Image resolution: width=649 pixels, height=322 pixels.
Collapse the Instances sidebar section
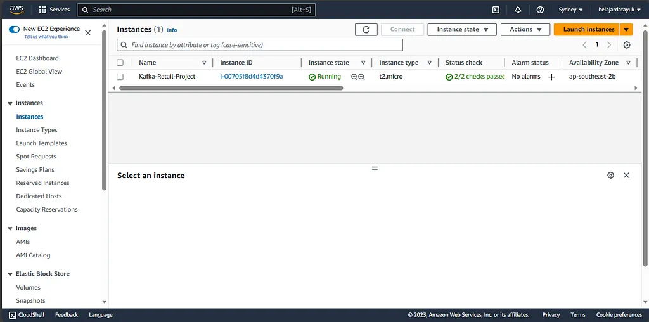(10, 103)
